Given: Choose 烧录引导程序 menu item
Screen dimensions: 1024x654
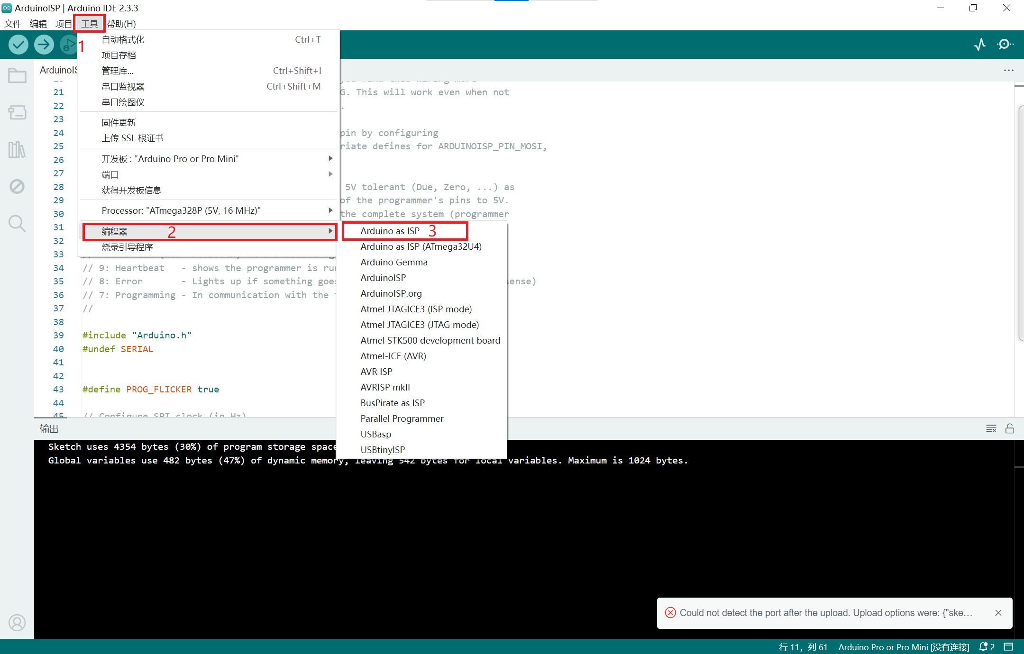Looking at the screenshot, I should pyautogui.click(x=209, y=247).
